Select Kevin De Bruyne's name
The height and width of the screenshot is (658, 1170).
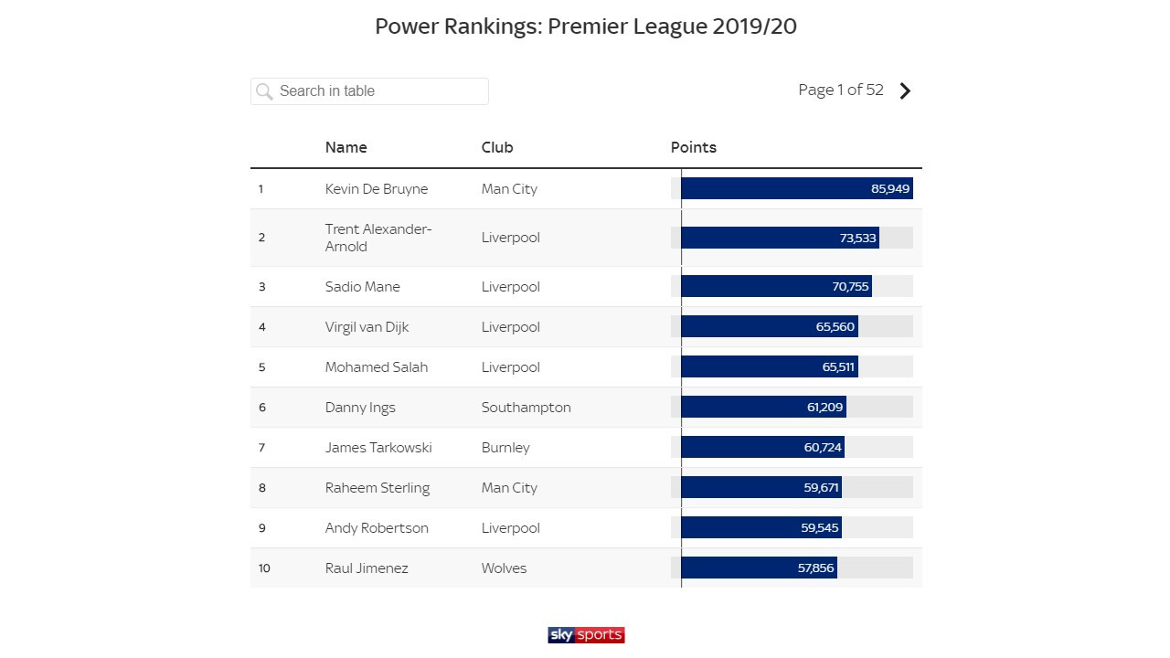point(377,188)
